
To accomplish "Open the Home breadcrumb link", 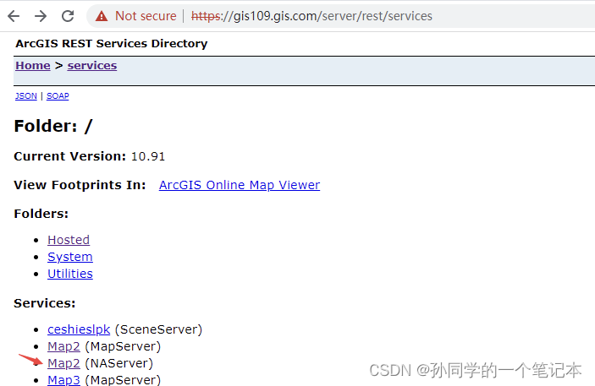I will (x=33, y=66).
